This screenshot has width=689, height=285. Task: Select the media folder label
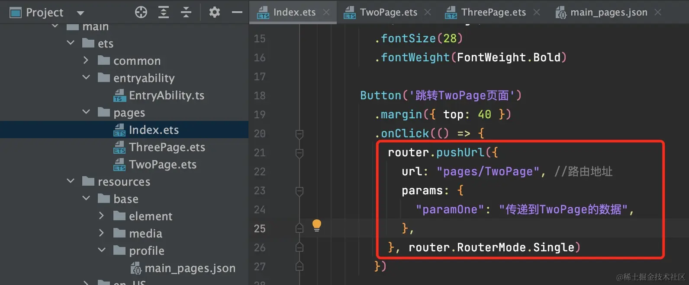pos(145,234)
